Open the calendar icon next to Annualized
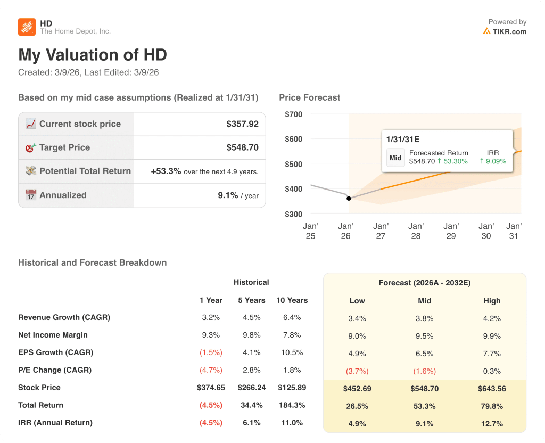545x443 pixels. tap(31, 195)
